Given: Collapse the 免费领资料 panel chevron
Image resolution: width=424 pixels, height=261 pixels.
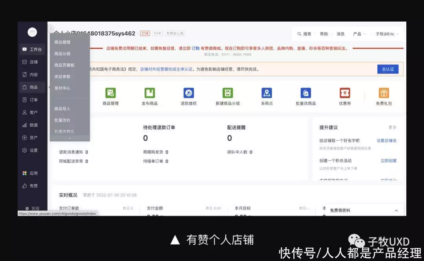Looking at the screenshot, I should click(x=397, y=210).
